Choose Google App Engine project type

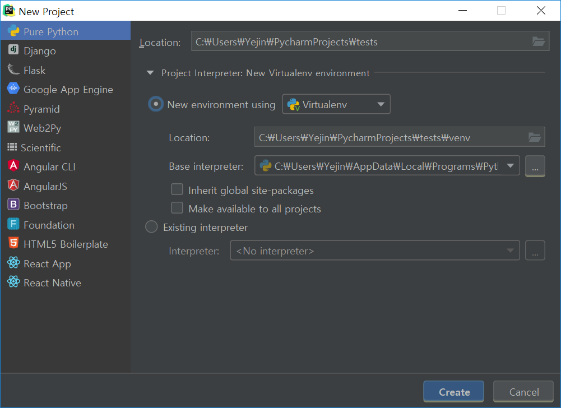coord(66,89)
